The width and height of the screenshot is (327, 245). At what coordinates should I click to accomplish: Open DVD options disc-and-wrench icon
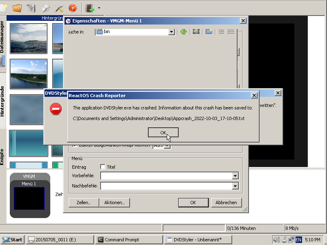click(x=45, y=8)
